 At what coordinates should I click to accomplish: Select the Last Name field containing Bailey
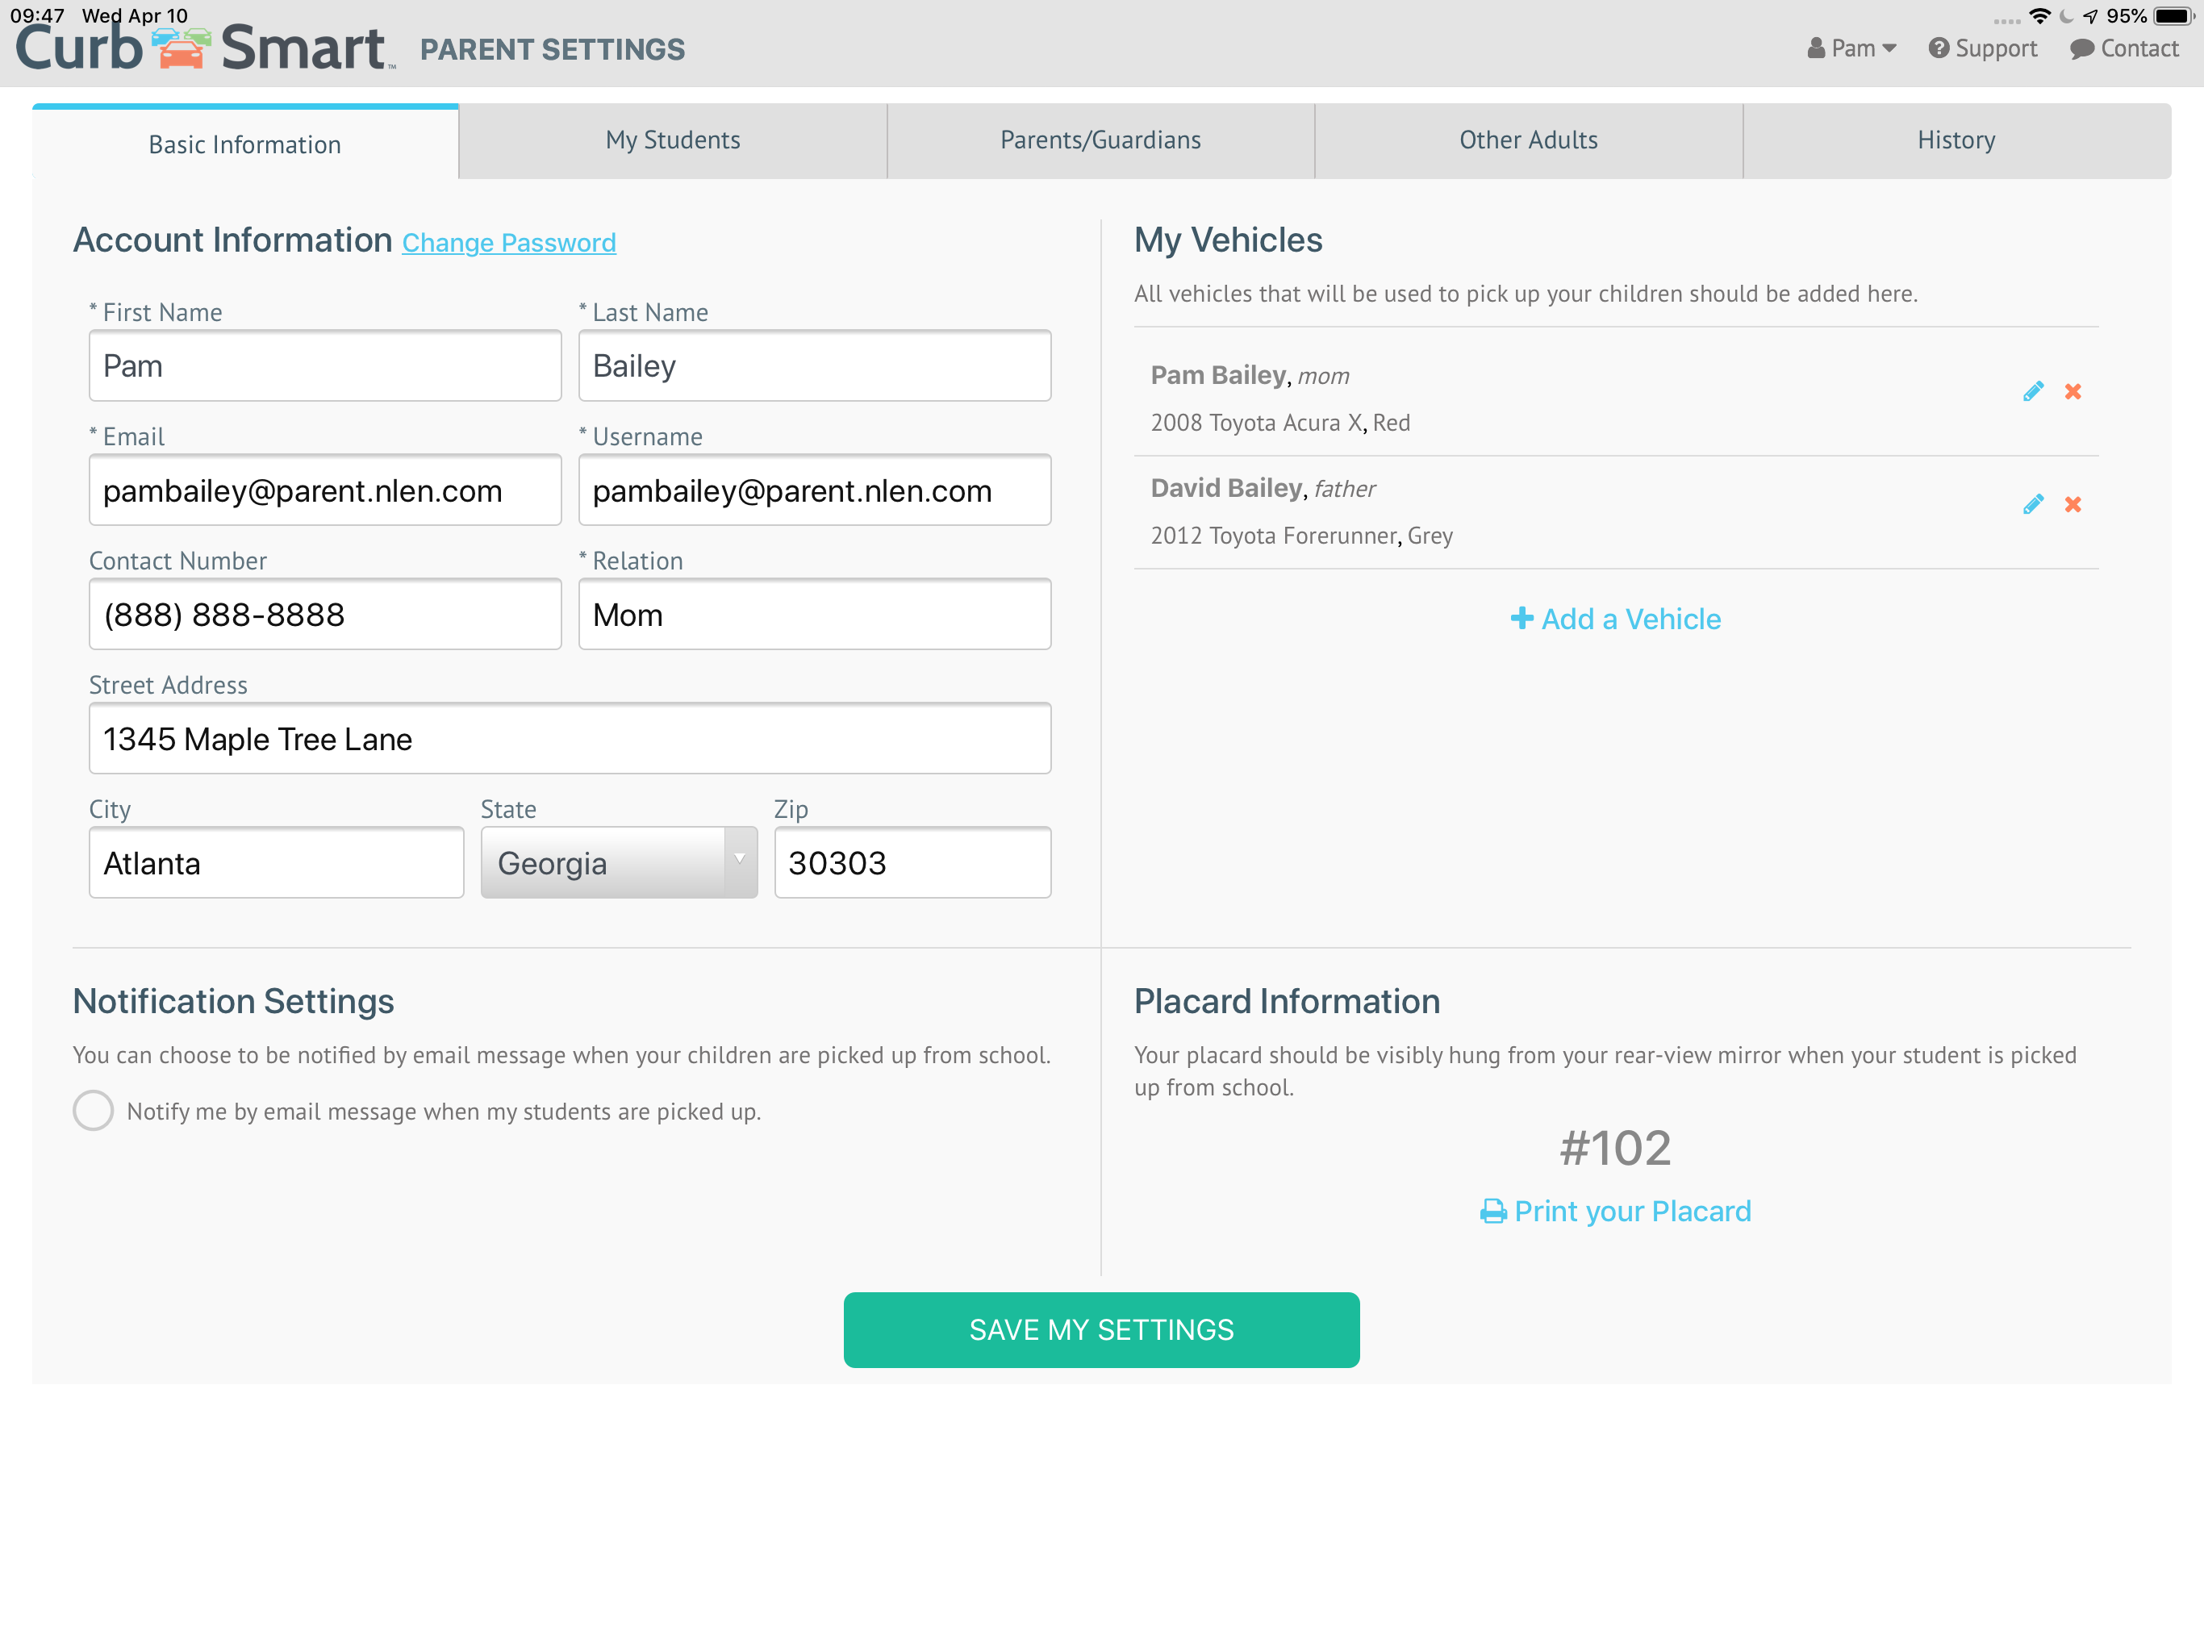pyautogui.click(x=814, y=365)
